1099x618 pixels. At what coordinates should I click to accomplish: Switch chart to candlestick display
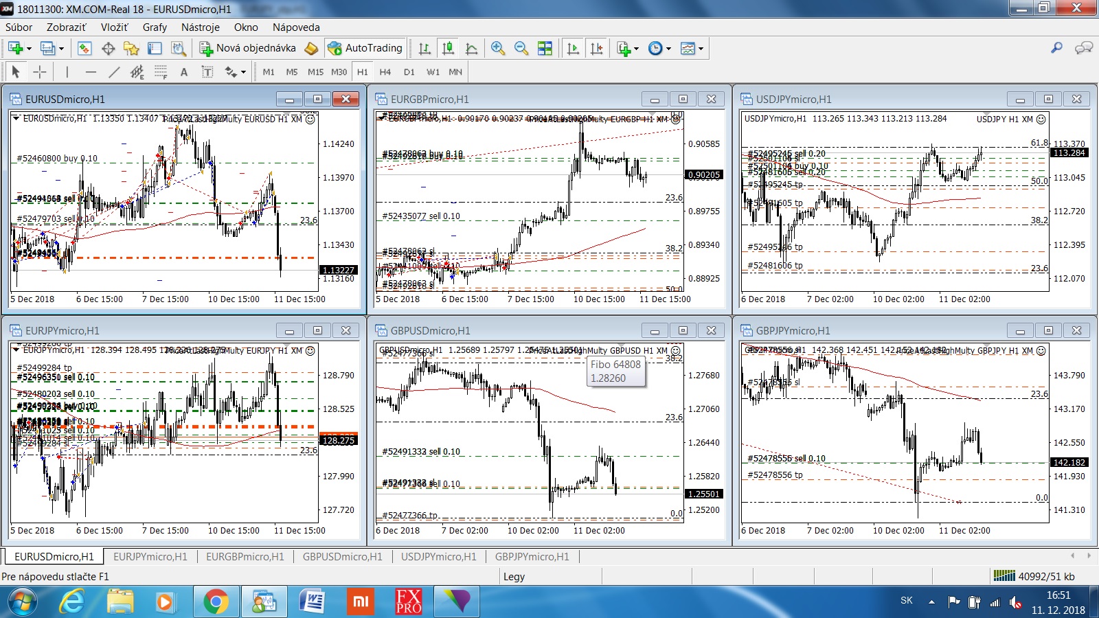(448, 48)
